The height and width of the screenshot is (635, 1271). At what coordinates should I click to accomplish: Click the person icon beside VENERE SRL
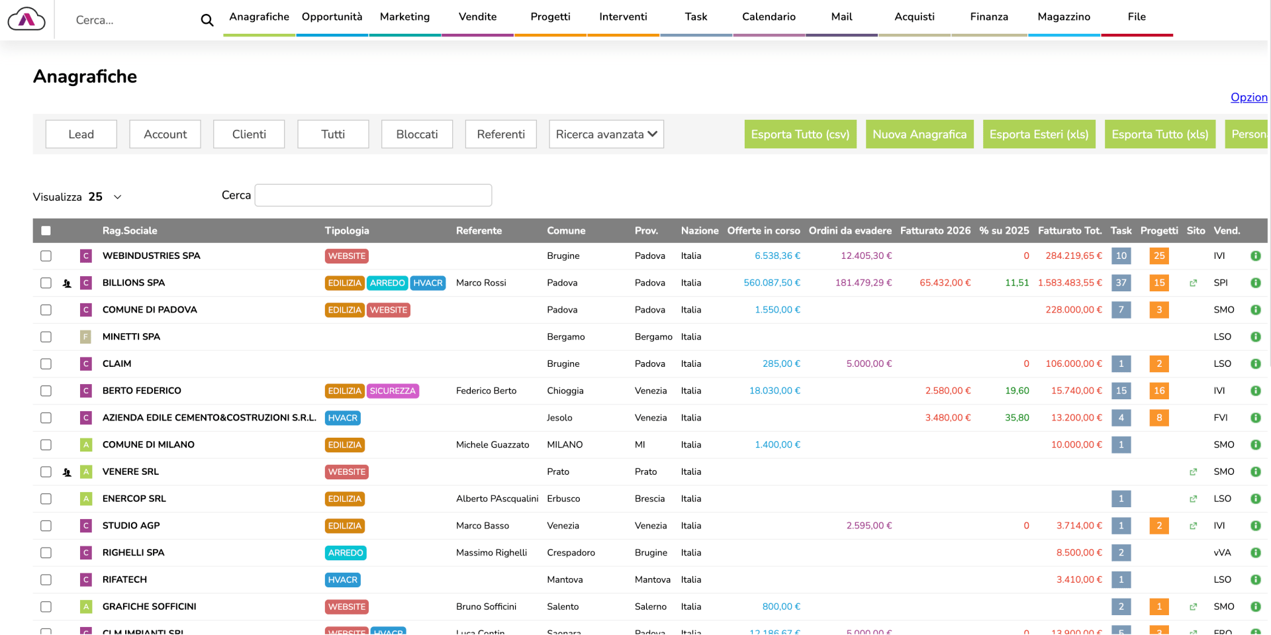[67, 472]
